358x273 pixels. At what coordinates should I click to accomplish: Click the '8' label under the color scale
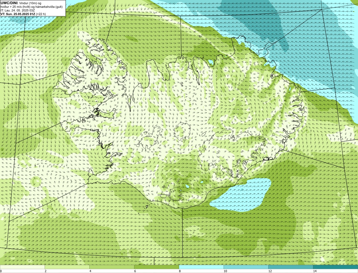(180, 271)
